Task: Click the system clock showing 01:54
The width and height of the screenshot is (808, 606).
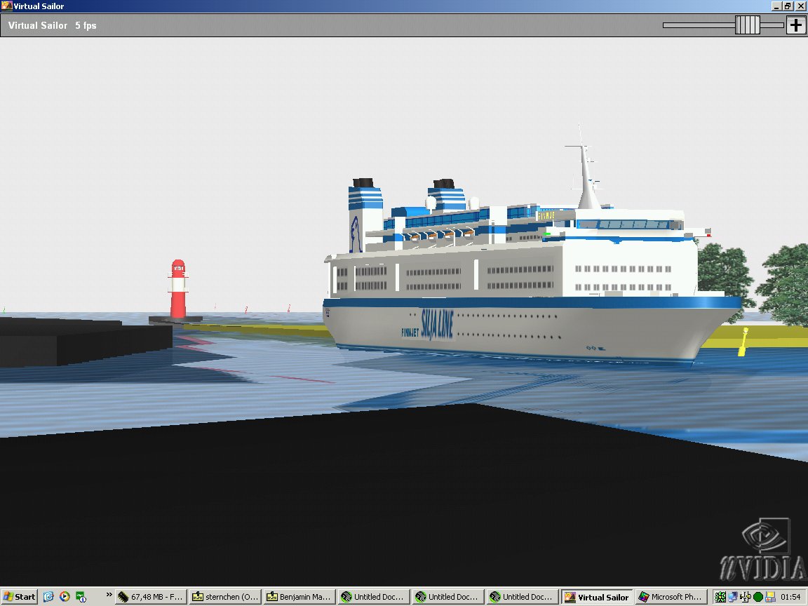Action: click(x=790, y=597)
